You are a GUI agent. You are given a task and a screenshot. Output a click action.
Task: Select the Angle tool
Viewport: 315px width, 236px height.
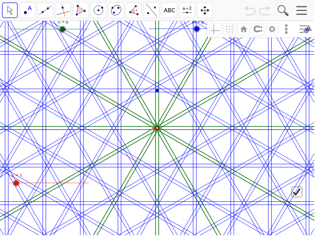click(x=134, y=10)
